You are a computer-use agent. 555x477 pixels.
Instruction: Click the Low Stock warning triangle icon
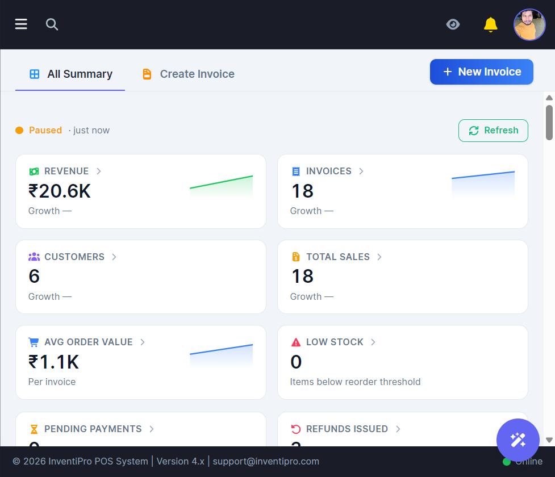click(x=295, y=342)
